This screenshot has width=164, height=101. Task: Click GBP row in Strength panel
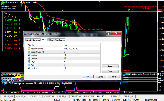pos(13,20)
